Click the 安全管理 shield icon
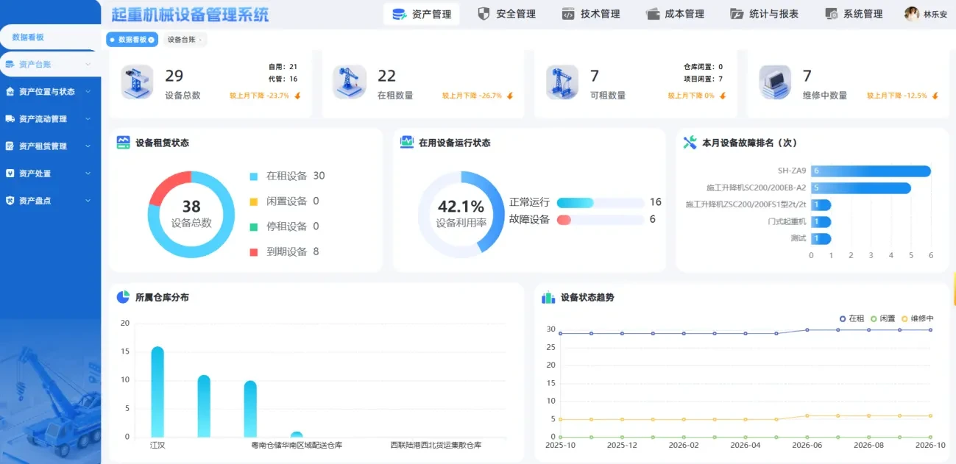The image size is (956, 464). pyautogui.click(x=484, y=14)
